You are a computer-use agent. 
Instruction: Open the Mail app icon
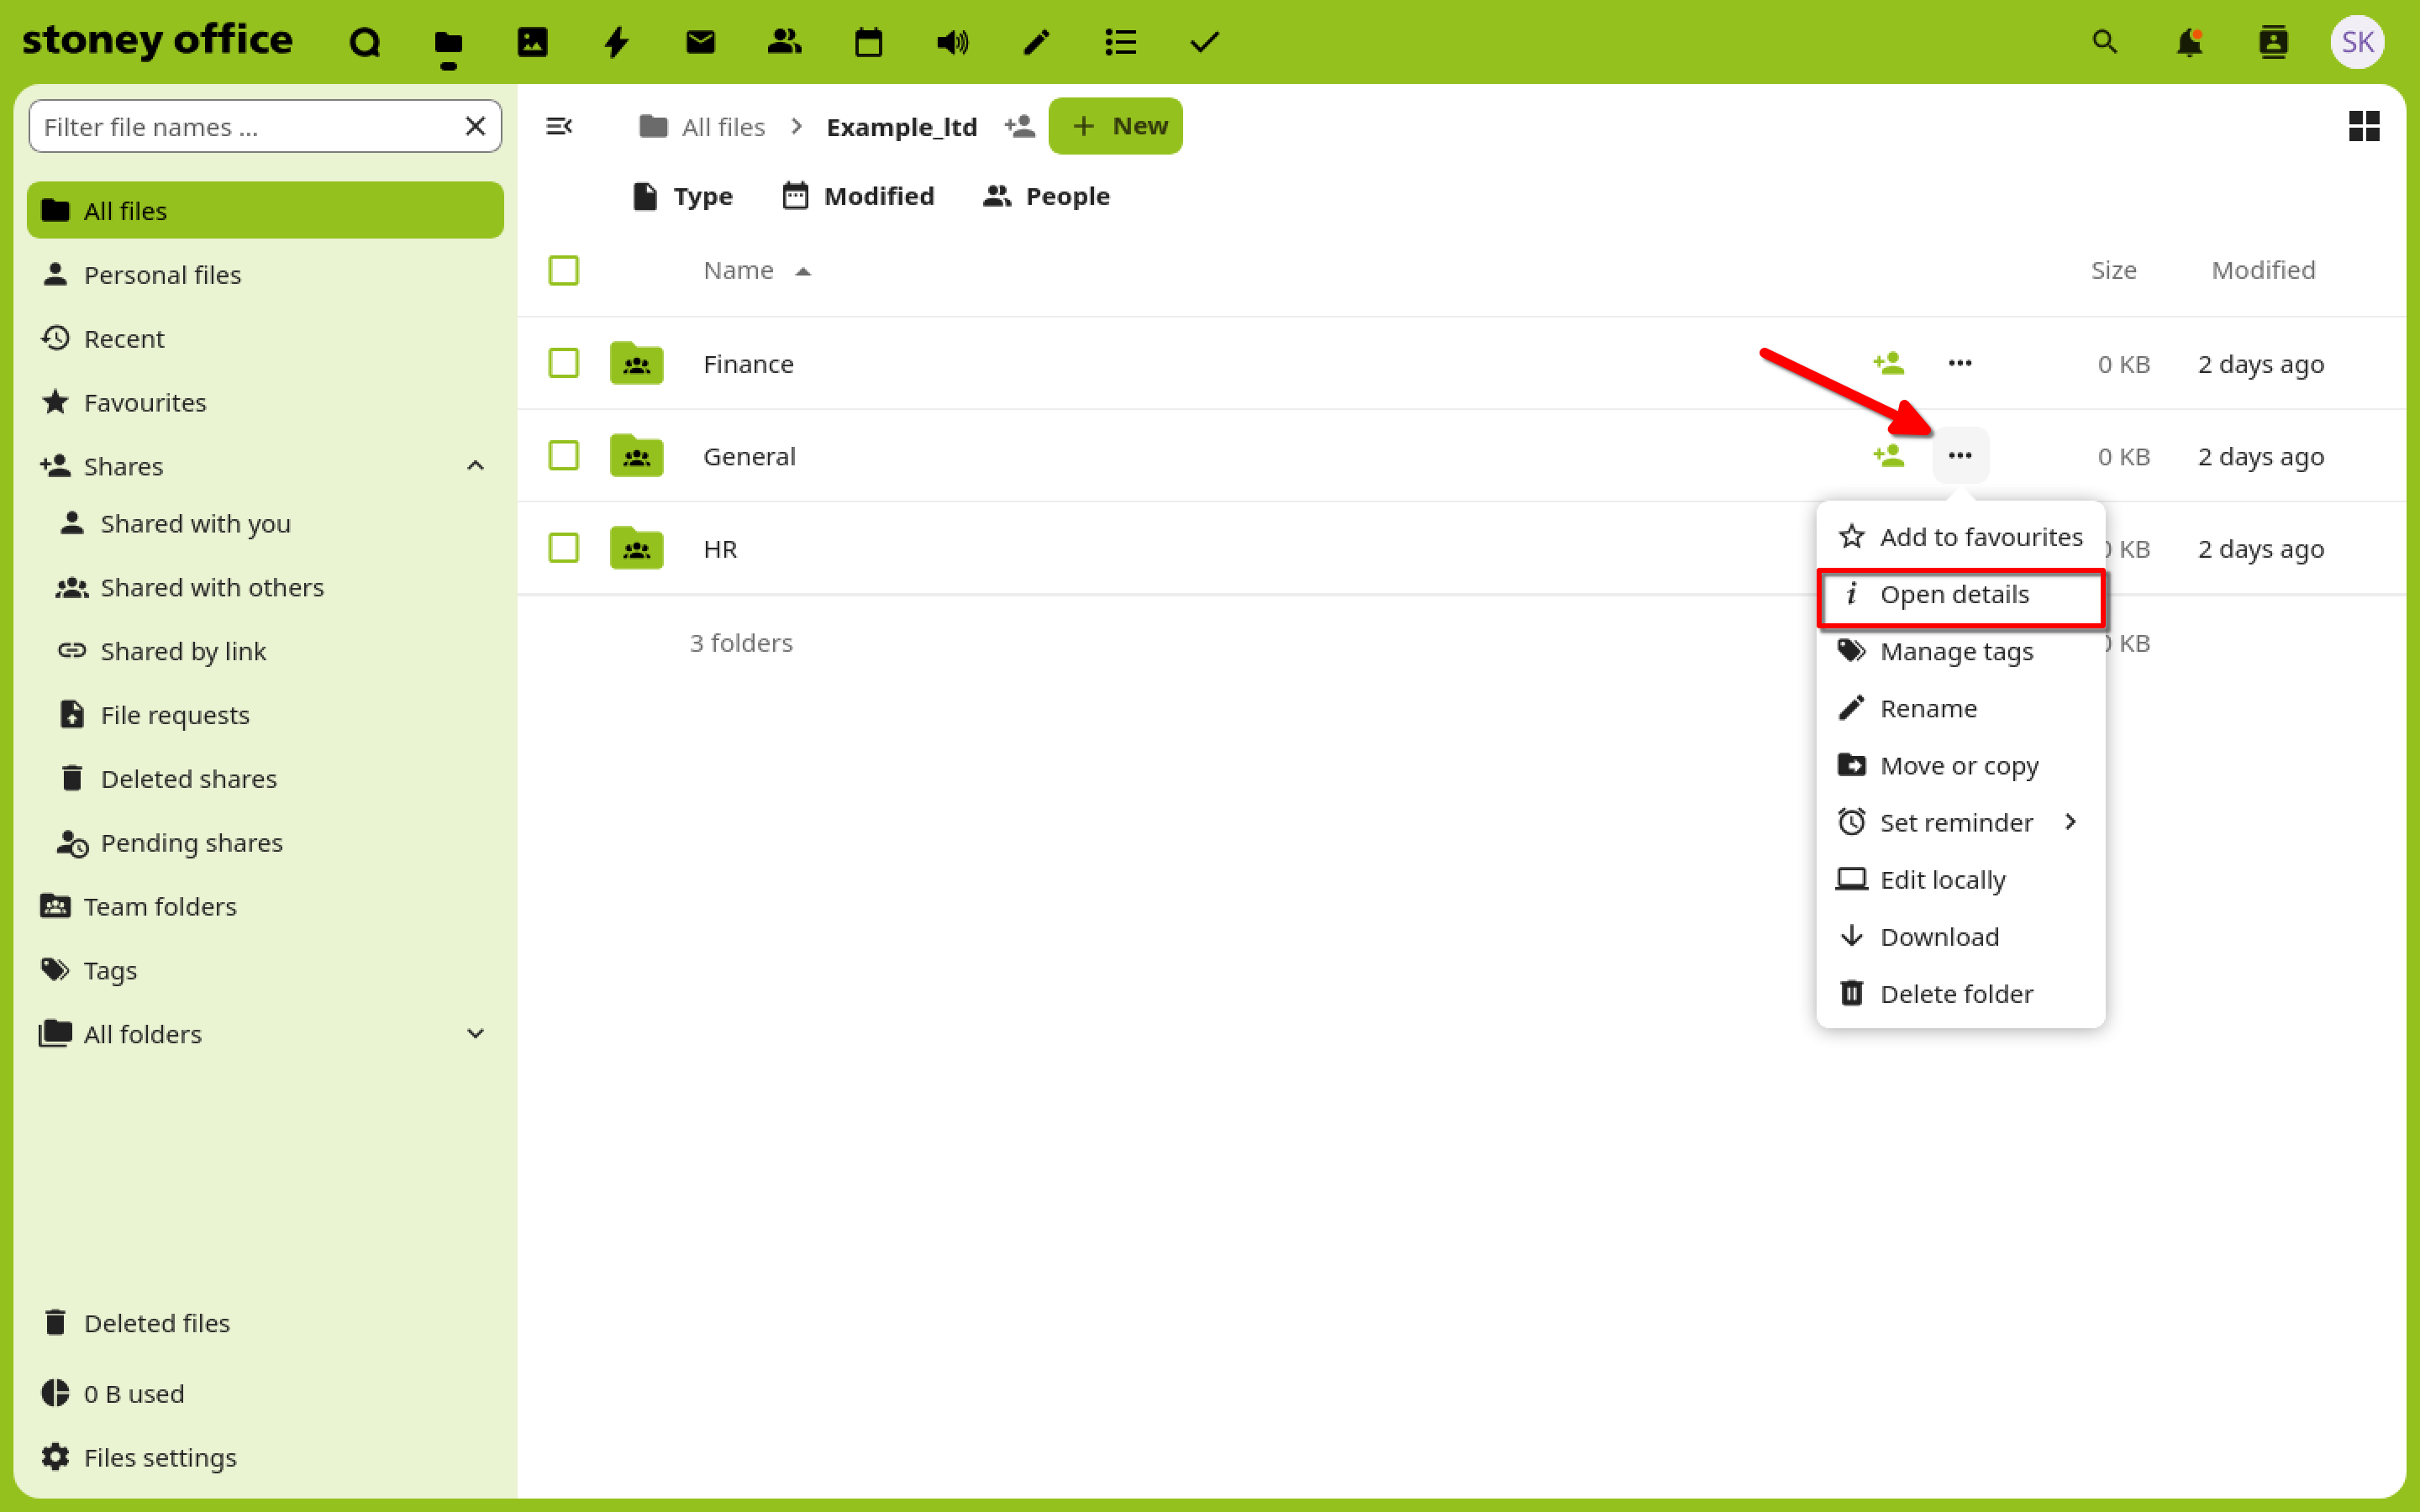pos(700,42)
